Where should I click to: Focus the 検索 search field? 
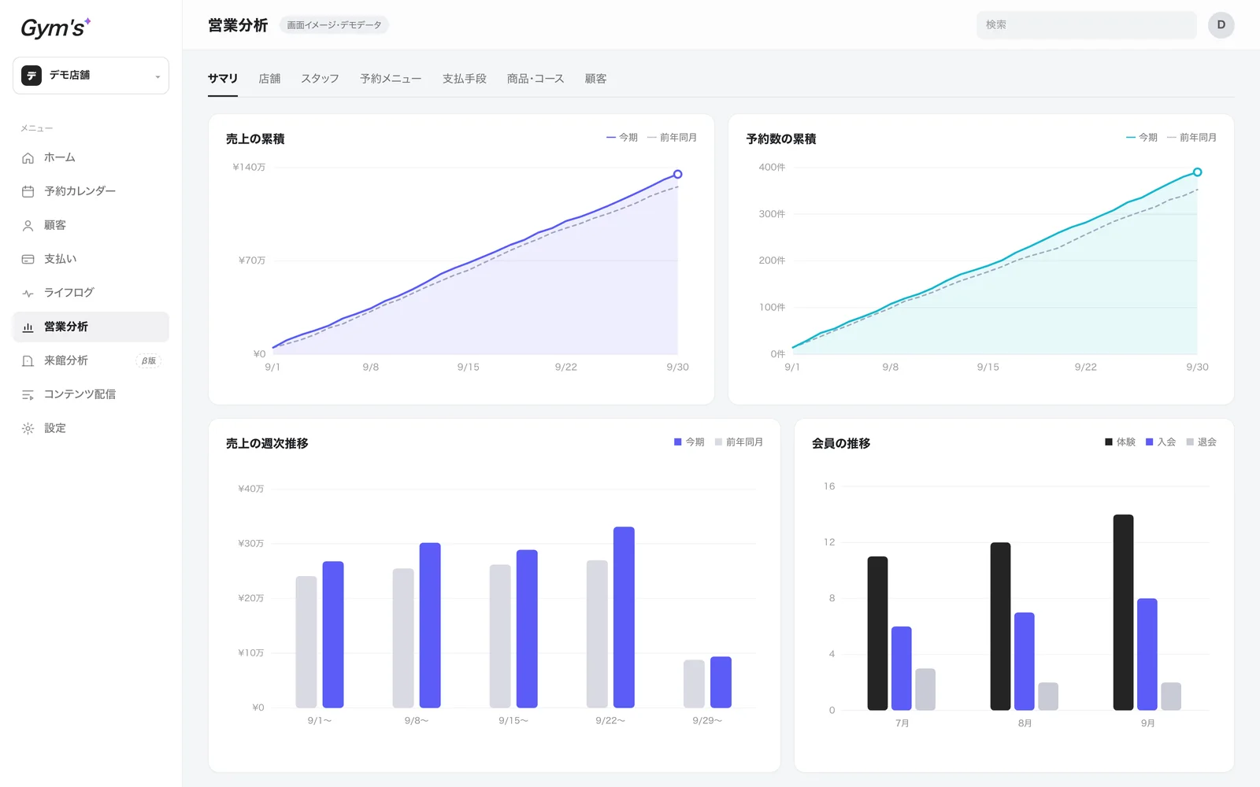click(1086, 25)
